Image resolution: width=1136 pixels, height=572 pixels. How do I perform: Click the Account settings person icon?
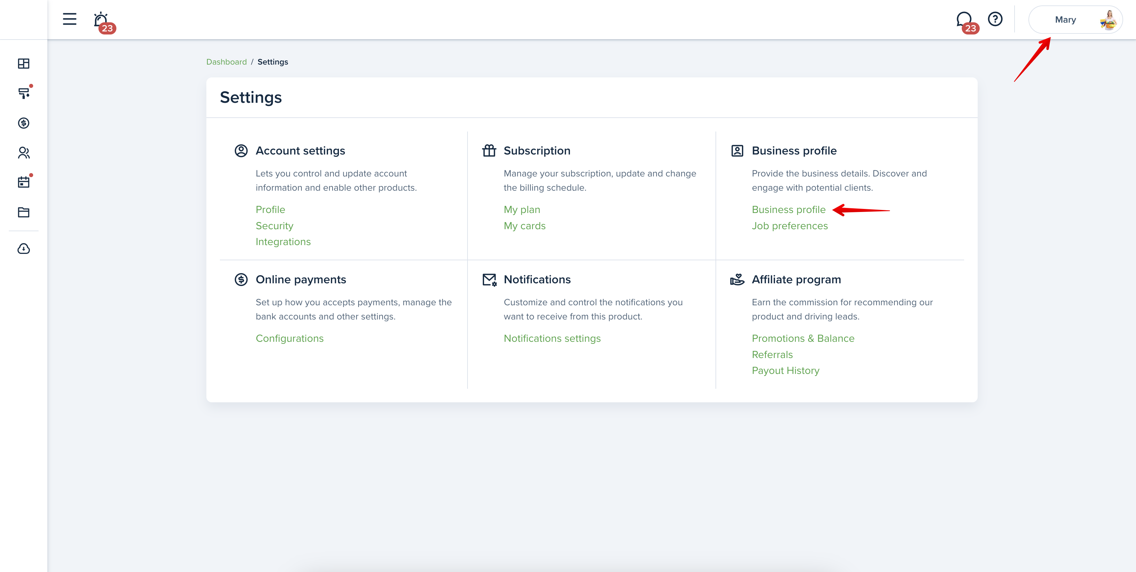[241, 151]
